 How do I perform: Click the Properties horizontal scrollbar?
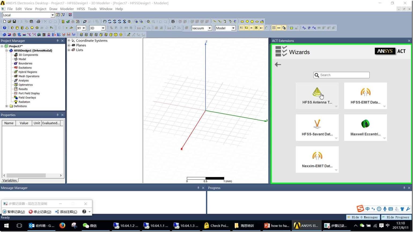click(32, 175)
